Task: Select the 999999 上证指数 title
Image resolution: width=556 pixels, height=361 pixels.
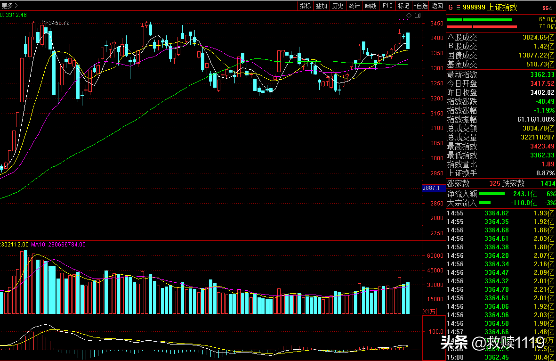Action: 490,8
